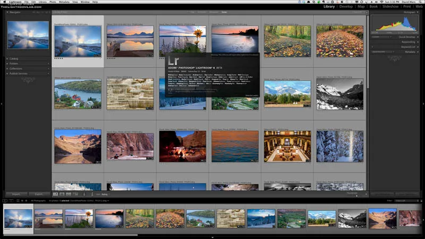The width and height of the screenshot is (425, 239).
Task: Click the filmstrip grid shortcut icon
Action: click(x=18, y=201)
